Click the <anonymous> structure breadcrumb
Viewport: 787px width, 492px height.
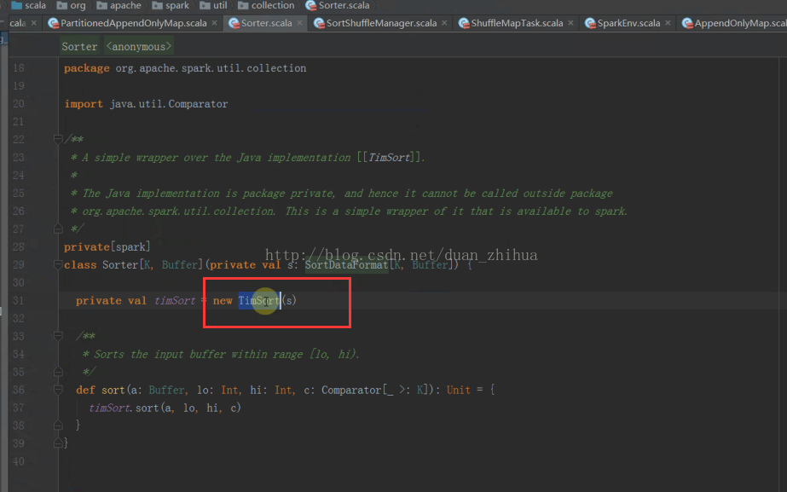[139, 47]
